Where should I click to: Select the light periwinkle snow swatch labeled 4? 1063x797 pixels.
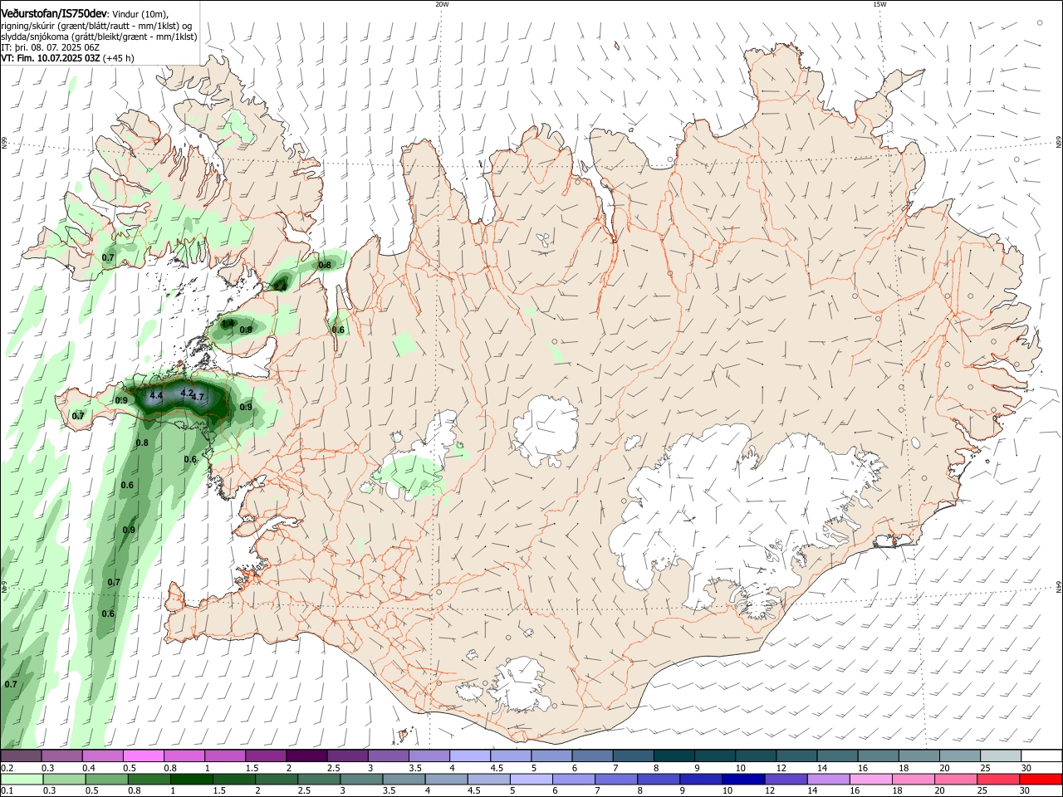[469, 756]
